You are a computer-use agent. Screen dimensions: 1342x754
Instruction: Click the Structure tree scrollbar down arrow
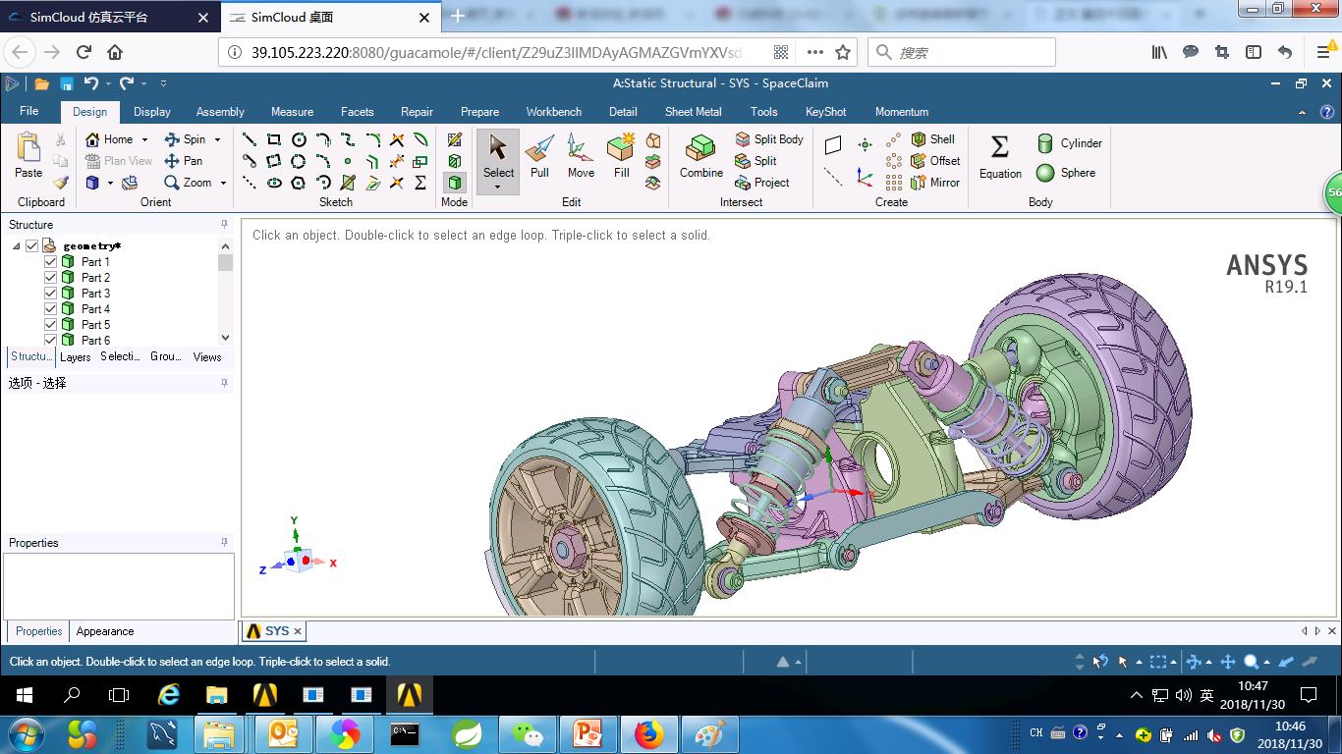pos(226,338)
